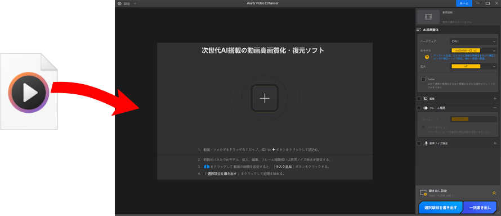Enable the 音声ノイズ除去 checkbox
Viewport: 501px width, 216px height.
(x=419, y=144)
